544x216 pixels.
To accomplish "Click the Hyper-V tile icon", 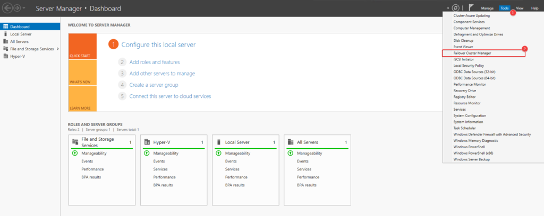I will pyautogui.click(x=148, y=142).
